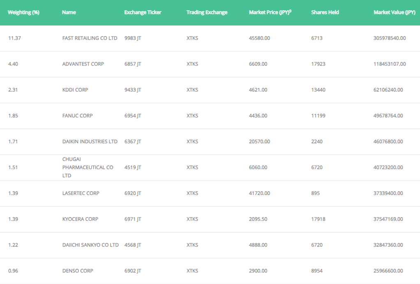420x284 pixels.
Task: Click market price 6609.00
Action: (x=258, y=64)
